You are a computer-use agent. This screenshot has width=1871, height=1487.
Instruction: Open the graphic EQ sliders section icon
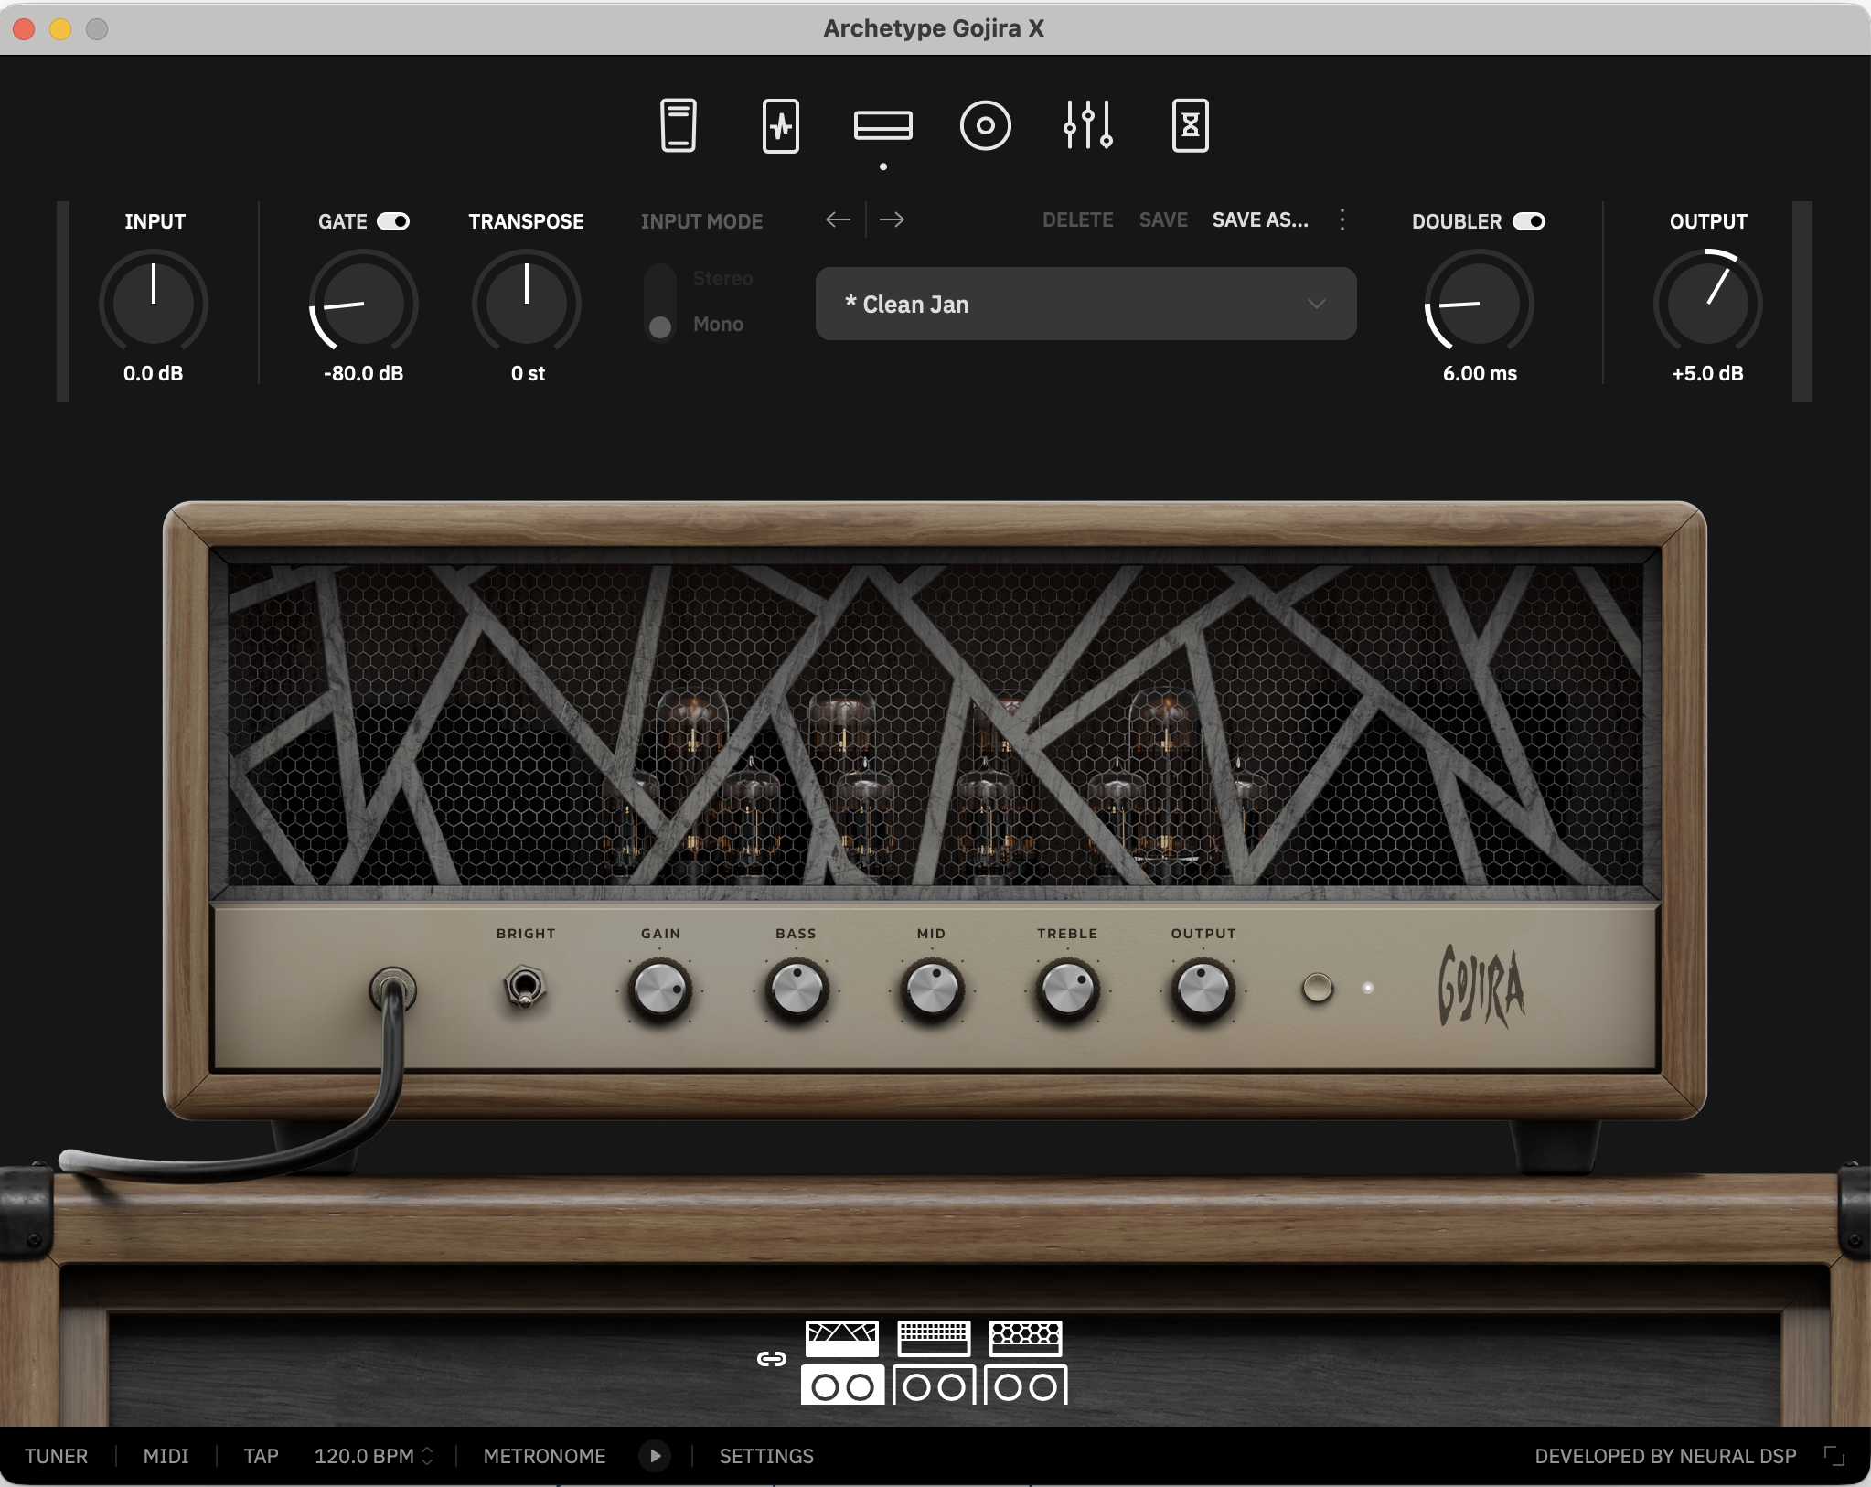click(x=1088, y=125)
